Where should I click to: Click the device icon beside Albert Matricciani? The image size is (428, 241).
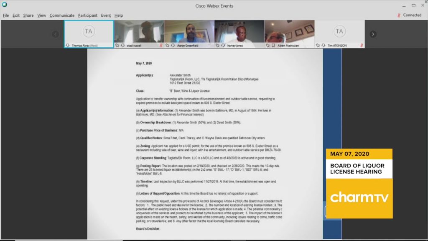tap(273, 45)
